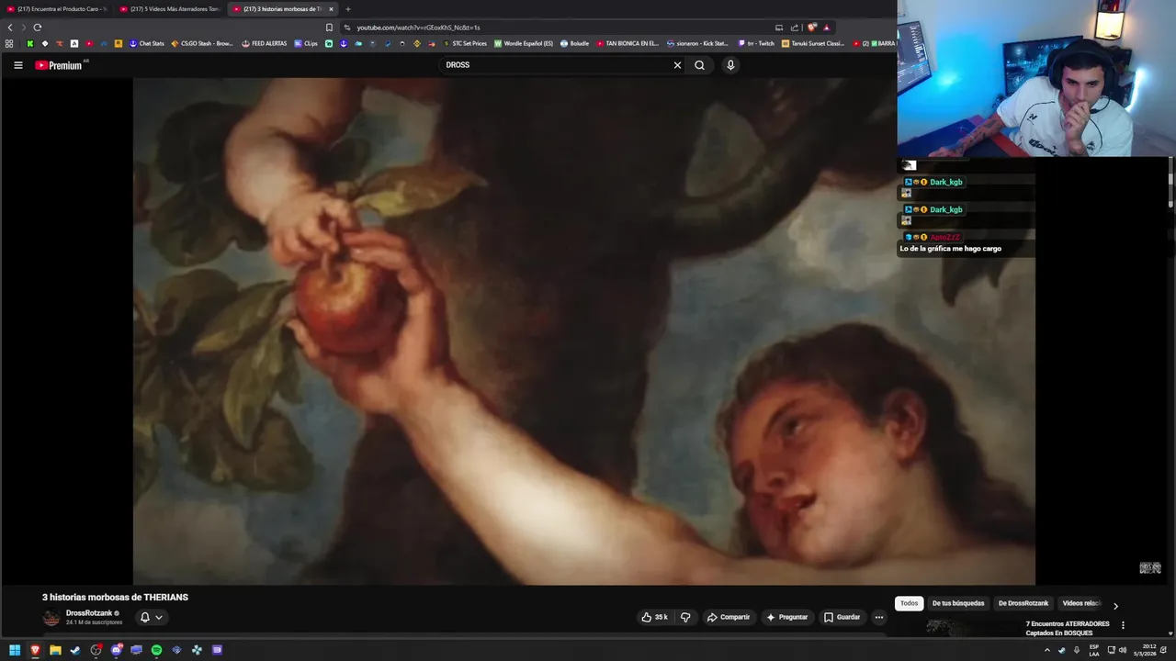This screenshot has width=1176, height=661.
Task: Open File Explorer from taskbar
Action: tap(55, 650)
